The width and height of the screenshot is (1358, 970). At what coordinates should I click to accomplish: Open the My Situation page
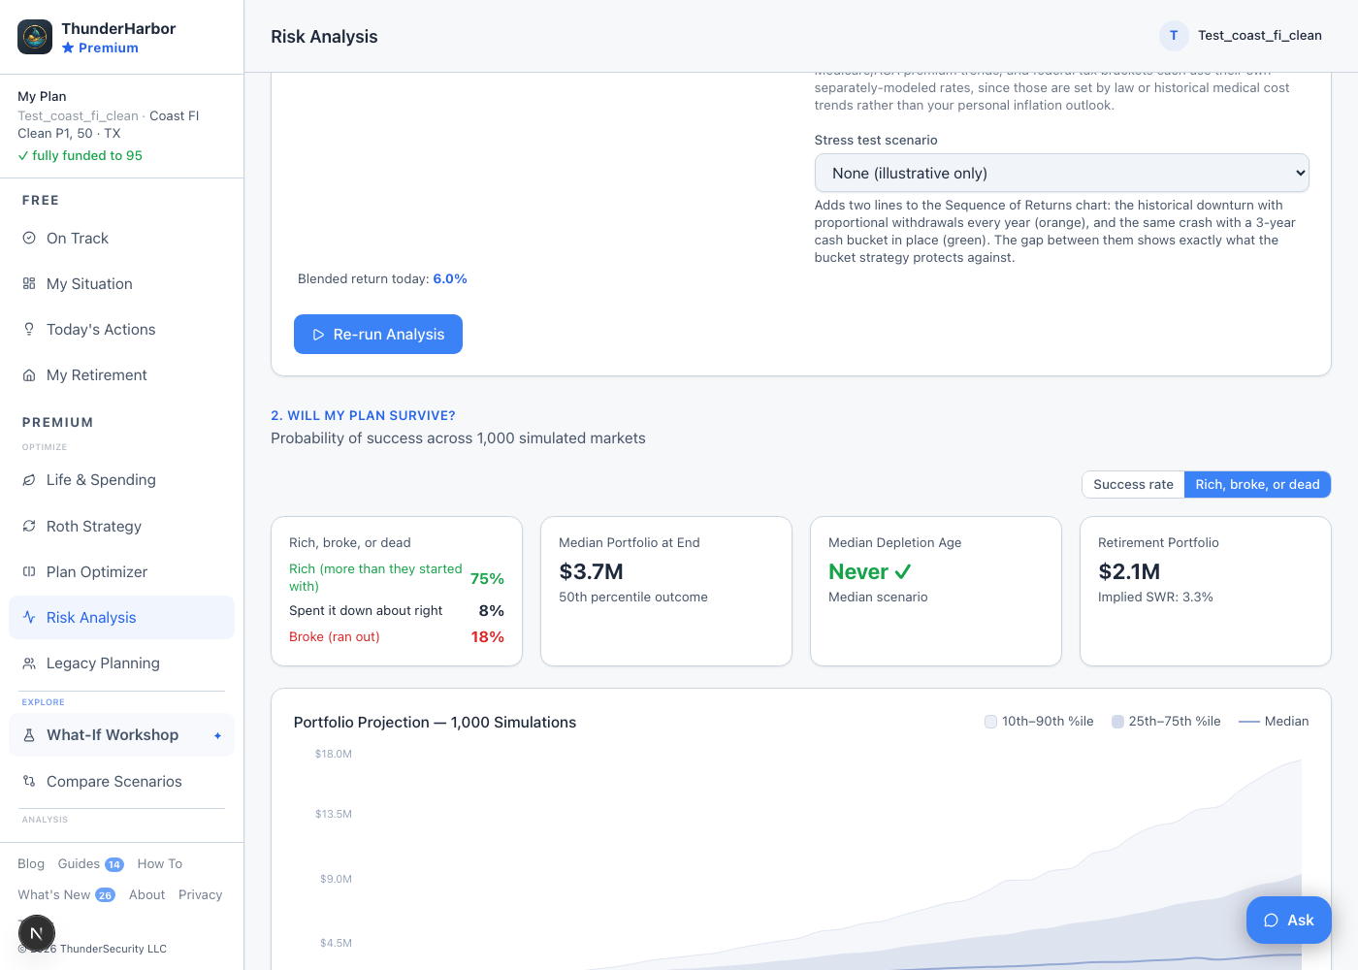(x=121, y=283)
